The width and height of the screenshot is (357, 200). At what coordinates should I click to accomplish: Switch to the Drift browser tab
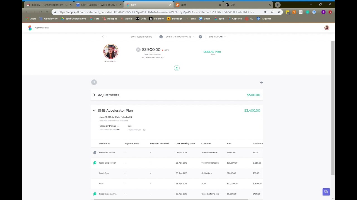pos(248,5)
